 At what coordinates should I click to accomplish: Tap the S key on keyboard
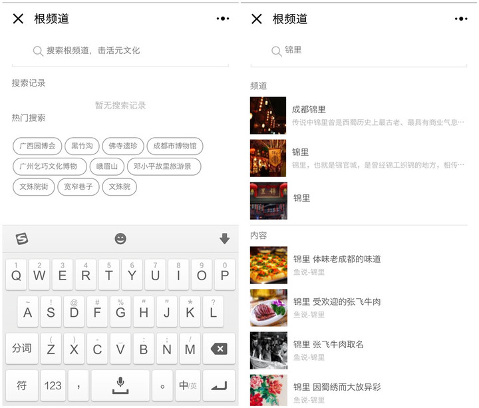[x=51, y=311]
